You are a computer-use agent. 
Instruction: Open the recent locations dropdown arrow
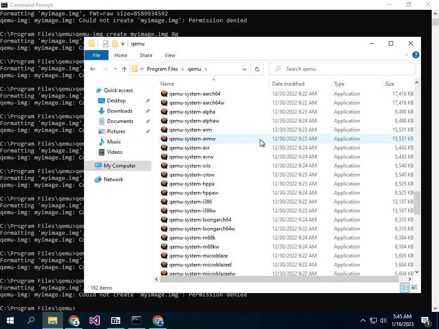click(x=115, y=69)
